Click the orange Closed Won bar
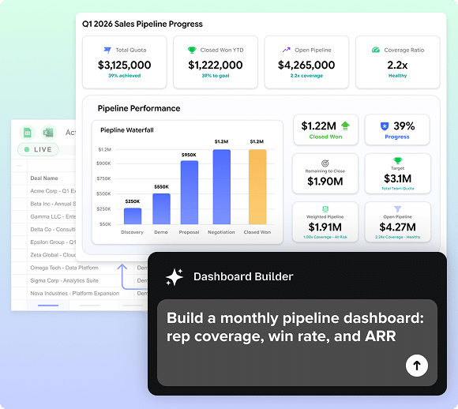The image size is (458, 409). (257, 187)
